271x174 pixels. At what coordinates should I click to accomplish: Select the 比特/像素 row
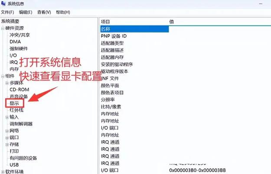tap(111, 107)
